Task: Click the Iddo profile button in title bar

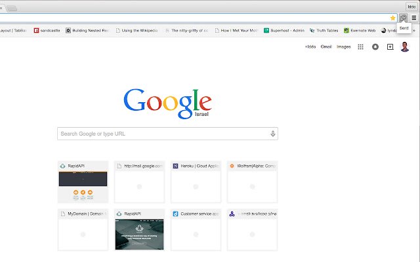Action: 411,7
